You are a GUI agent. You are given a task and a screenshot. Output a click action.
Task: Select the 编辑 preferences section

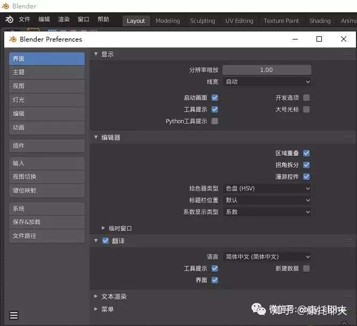[47, 114]
